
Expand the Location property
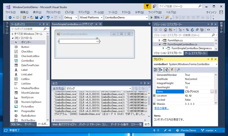[154, 96]
